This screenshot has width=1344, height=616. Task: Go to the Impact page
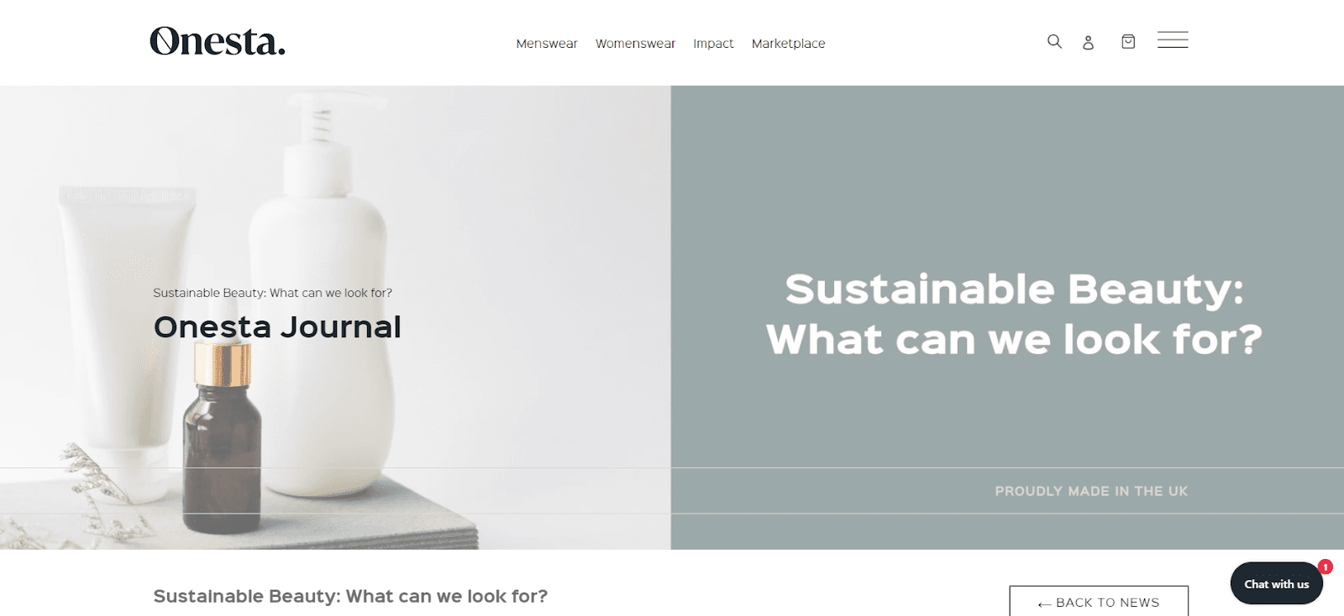tap(713, 44)
